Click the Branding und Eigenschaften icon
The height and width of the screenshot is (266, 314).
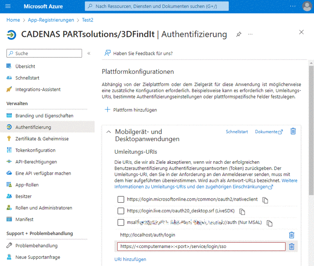(x=9, y=115)
